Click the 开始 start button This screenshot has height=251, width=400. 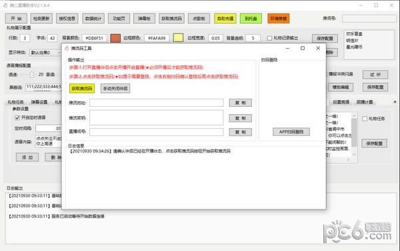(x=16, y=19)
